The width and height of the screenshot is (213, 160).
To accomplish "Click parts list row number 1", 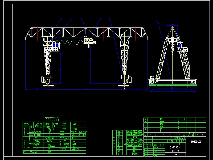I will click(146, 131).
